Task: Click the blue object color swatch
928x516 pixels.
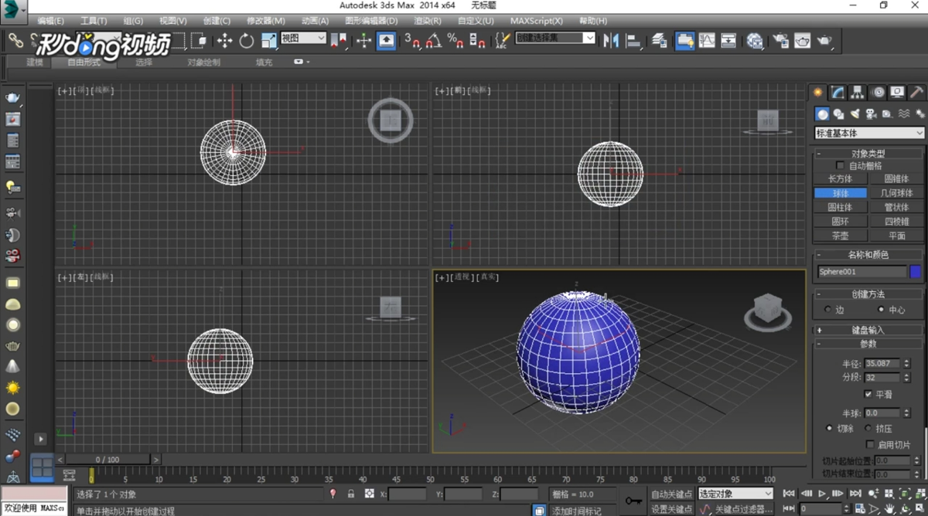Action: [916, 272]
